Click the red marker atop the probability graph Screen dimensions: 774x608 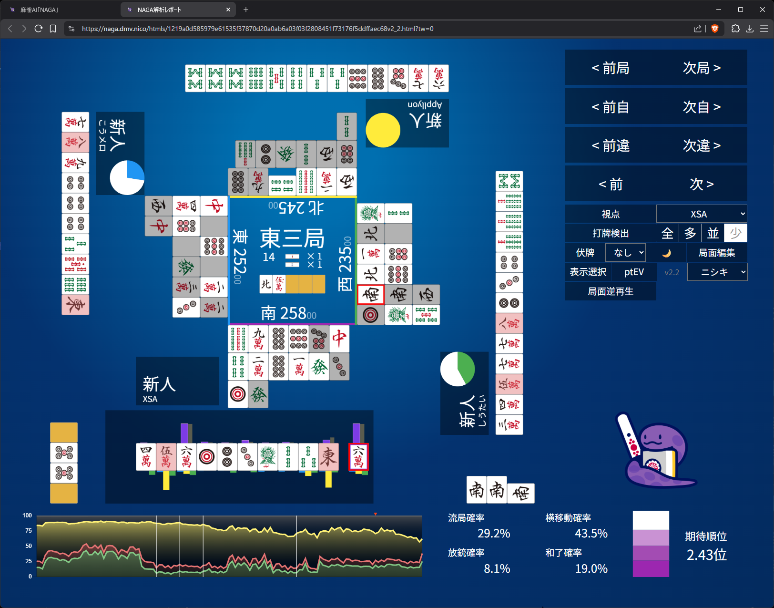click(376, 514)
